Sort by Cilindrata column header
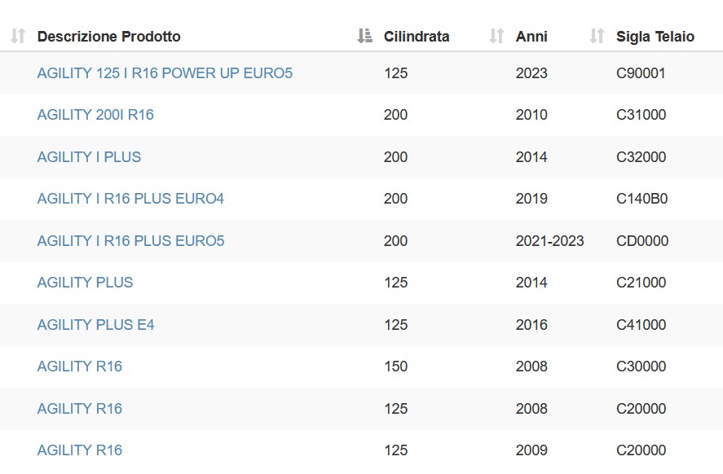The image size is (723, 474). 417,37
